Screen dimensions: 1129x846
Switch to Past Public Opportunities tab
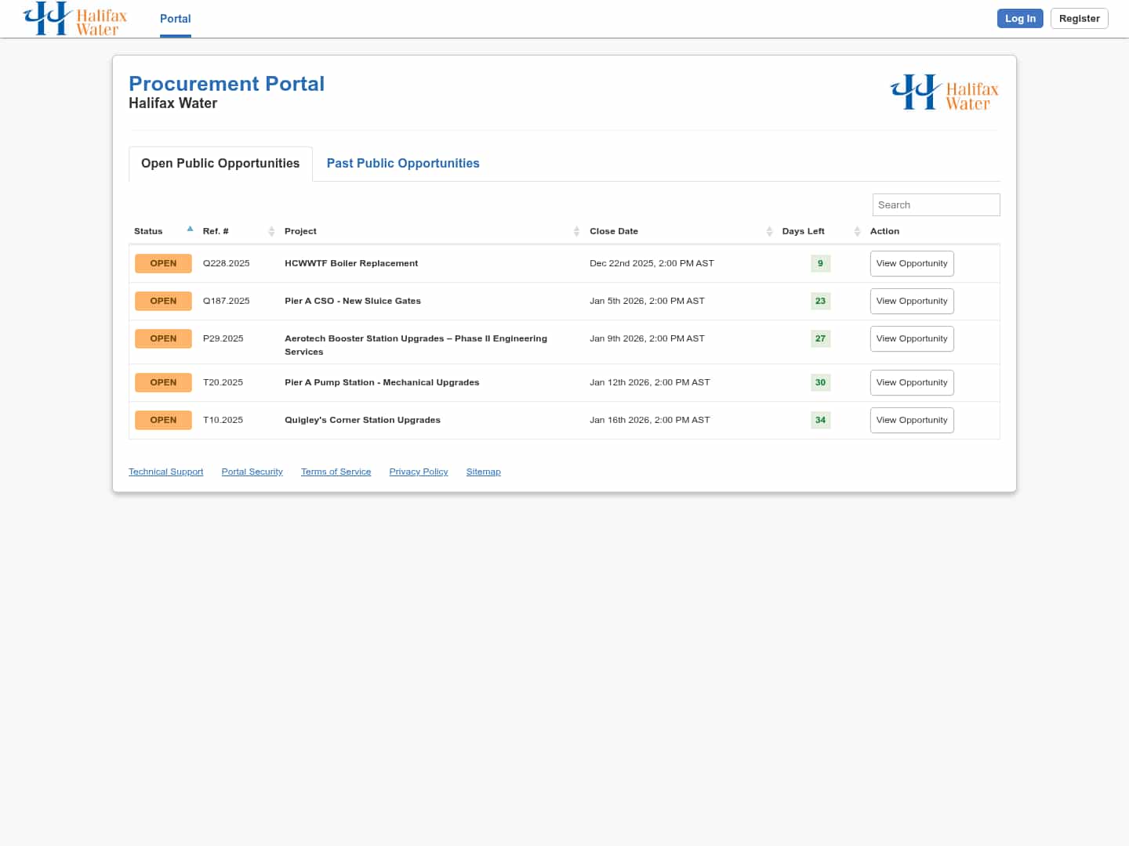point(403,164)
